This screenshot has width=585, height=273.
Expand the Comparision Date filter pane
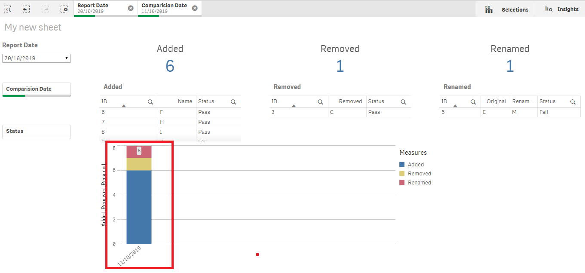point(36,89)
